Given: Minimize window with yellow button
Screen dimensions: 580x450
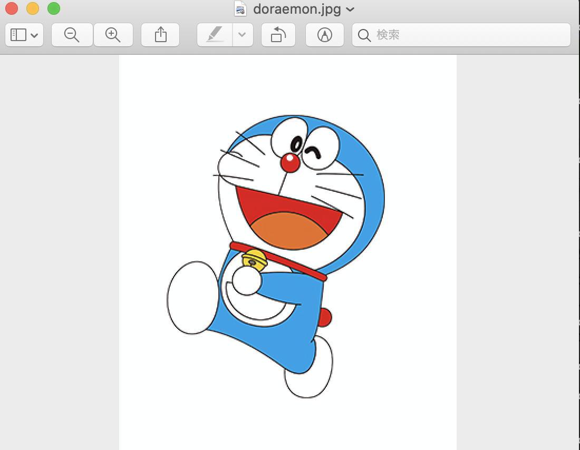Looking at the screenshot, I should click(33, 8).
